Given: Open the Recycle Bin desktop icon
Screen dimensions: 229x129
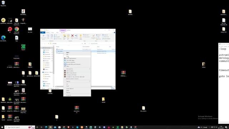Looking at the screenshot, I should coord(3,3).
